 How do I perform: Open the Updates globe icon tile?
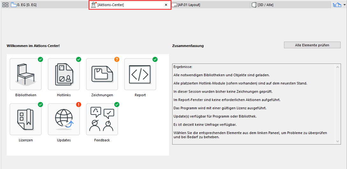(64, 119)
